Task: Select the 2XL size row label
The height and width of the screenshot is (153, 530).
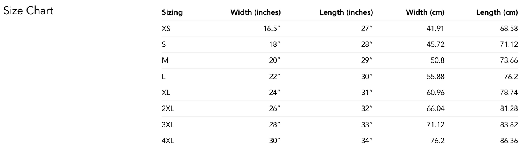Action: (x=168, y=109)
